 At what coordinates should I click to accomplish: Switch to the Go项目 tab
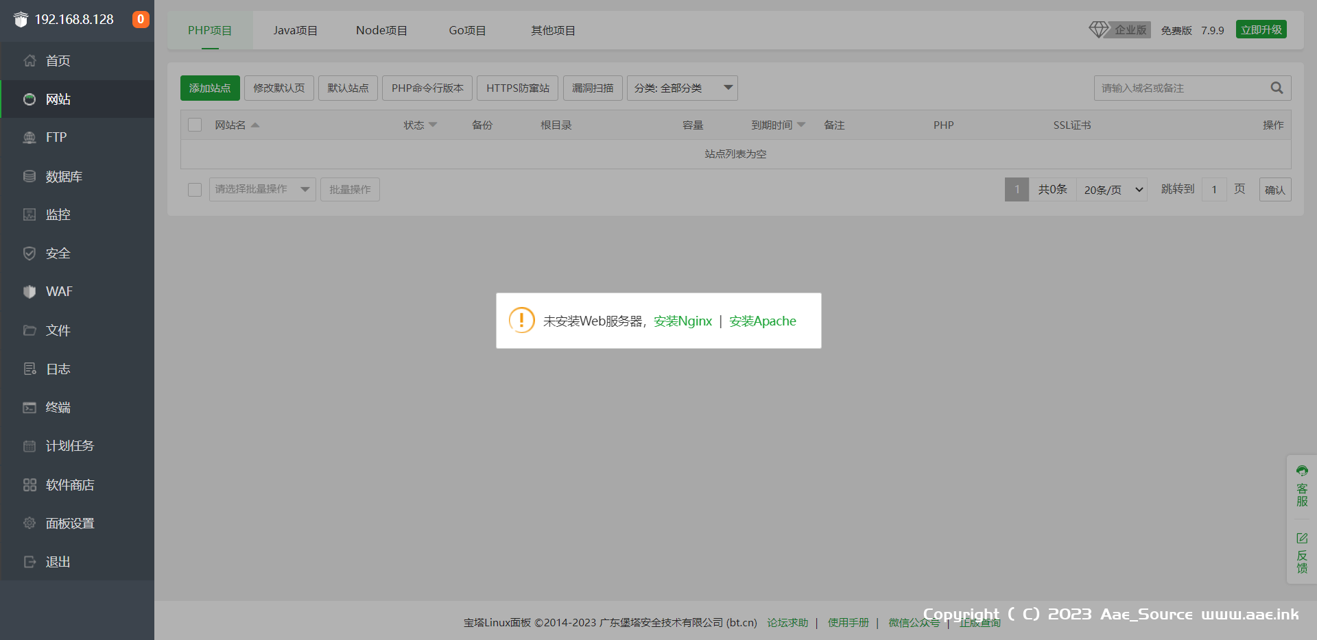click(x=466, y=30)
